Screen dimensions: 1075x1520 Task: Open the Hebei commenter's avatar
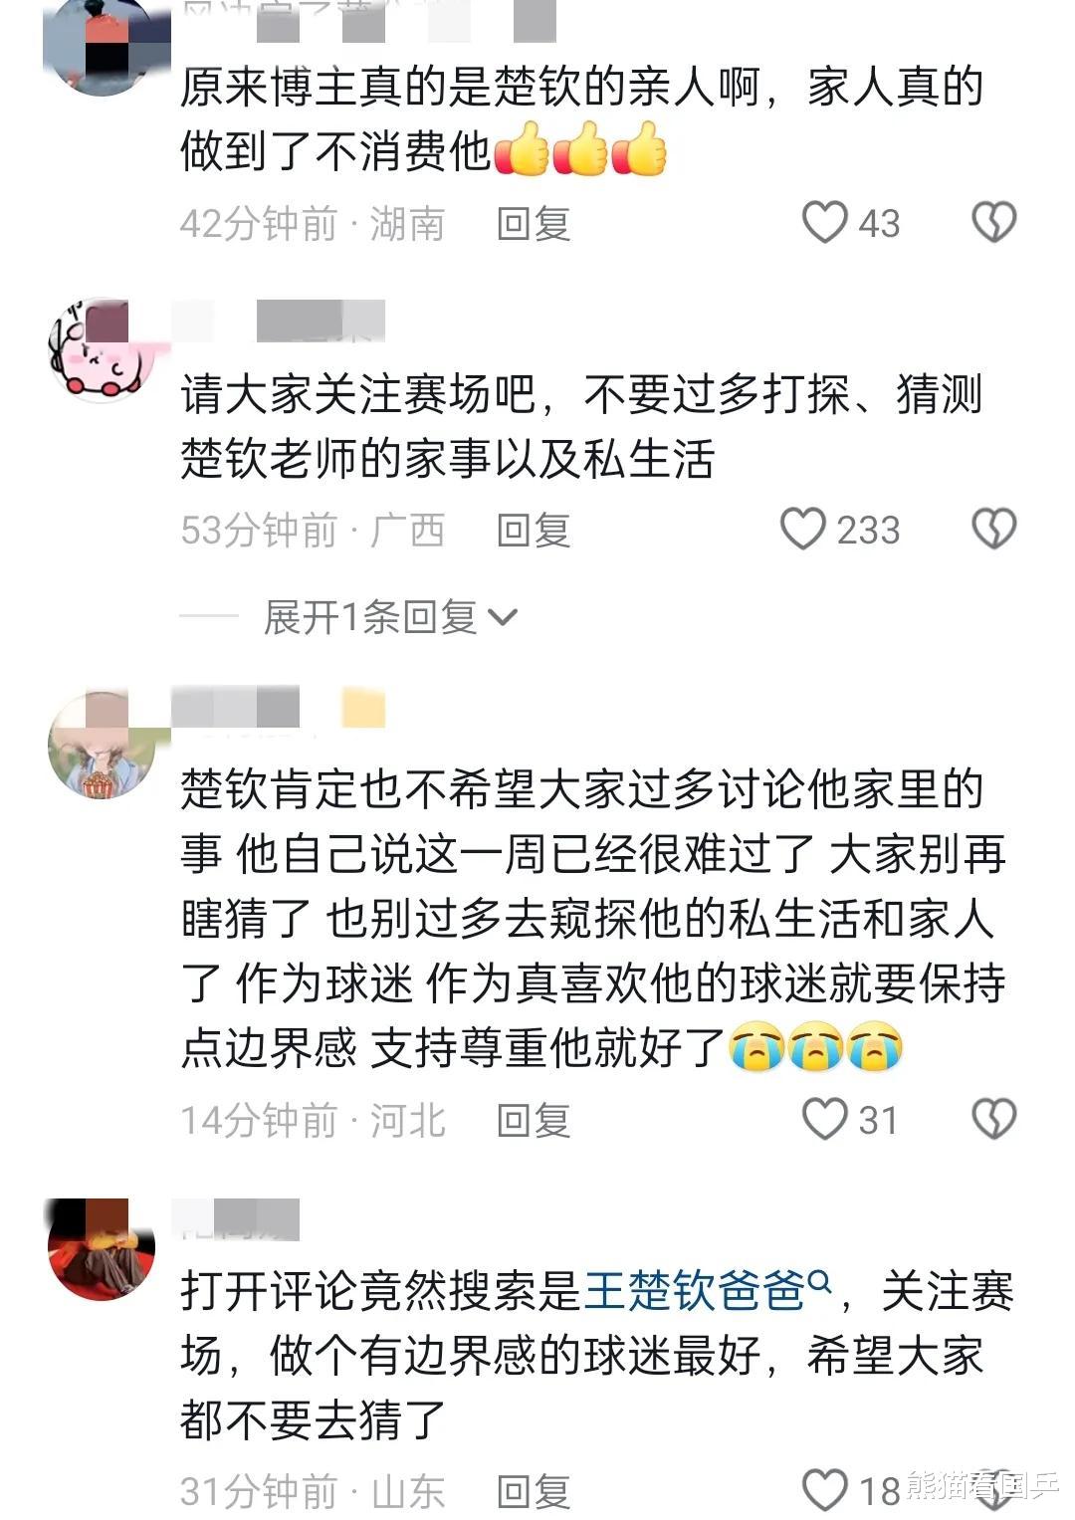coord(102,744)
